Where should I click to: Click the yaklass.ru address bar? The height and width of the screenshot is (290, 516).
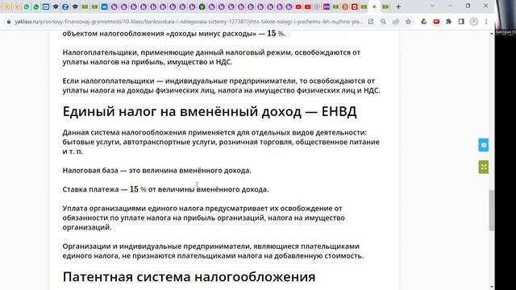[189, 22]
